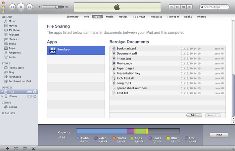Click the scroll down arrow

233,122
